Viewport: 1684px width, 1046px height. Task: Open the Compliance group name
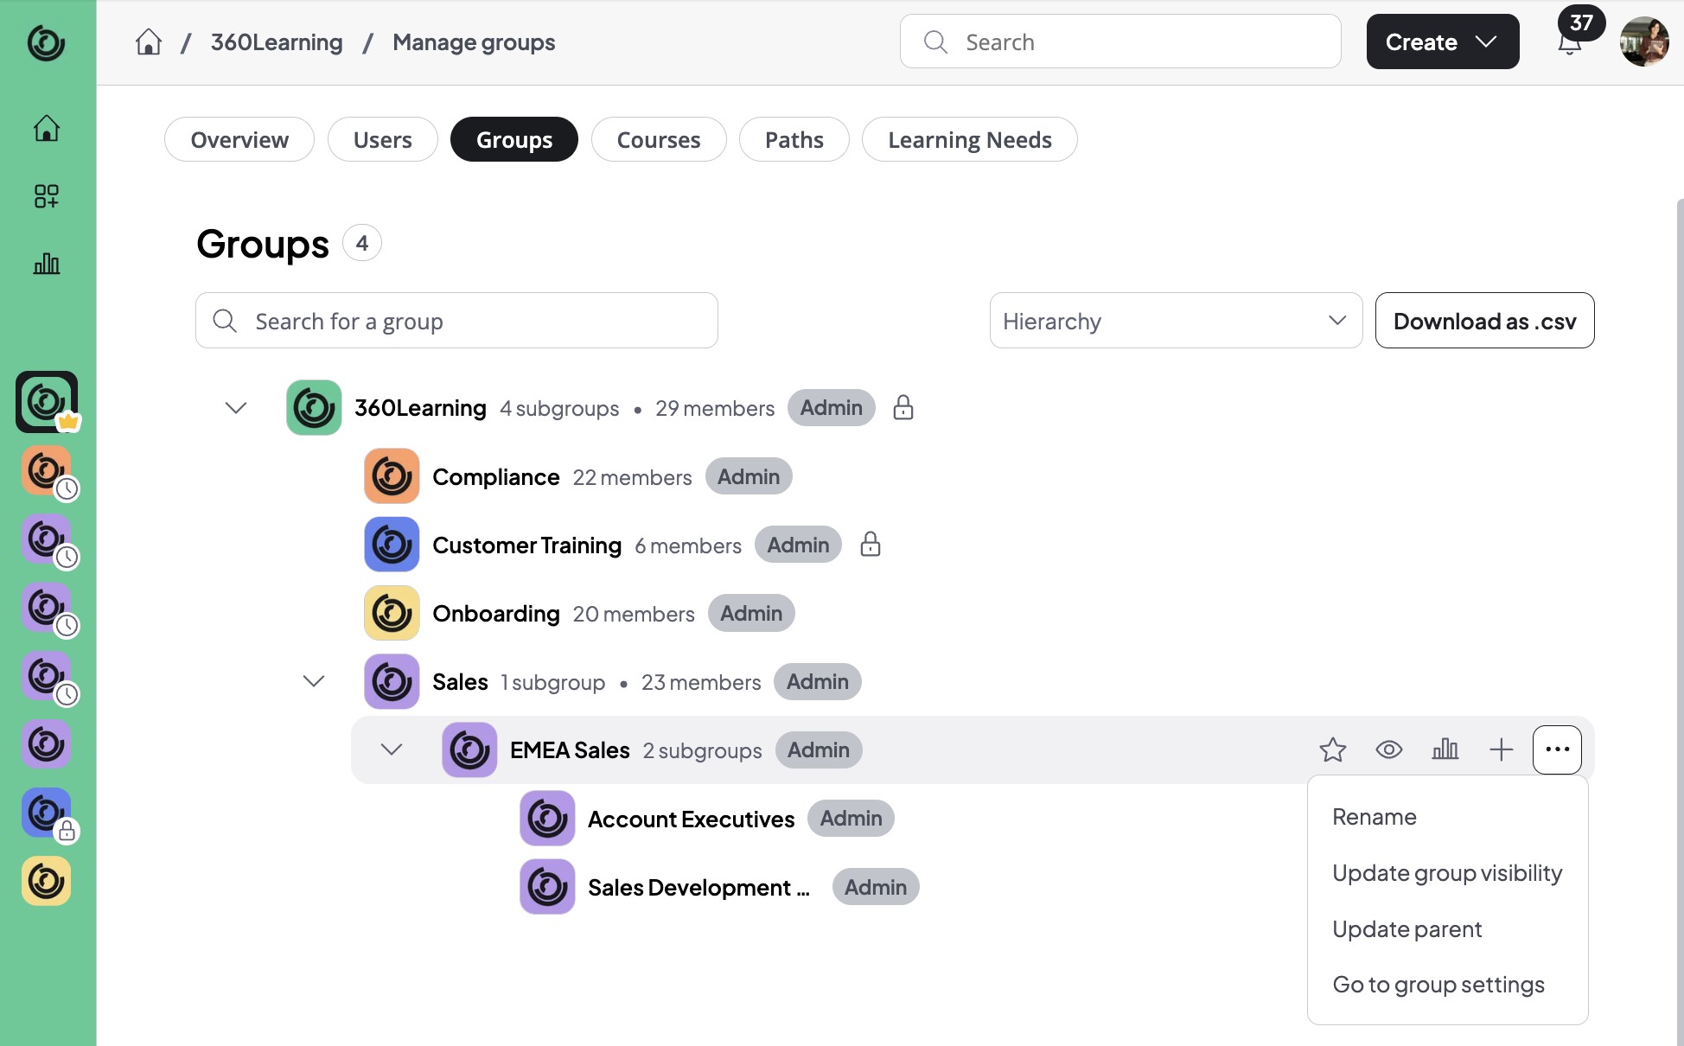tap(496, 477)
